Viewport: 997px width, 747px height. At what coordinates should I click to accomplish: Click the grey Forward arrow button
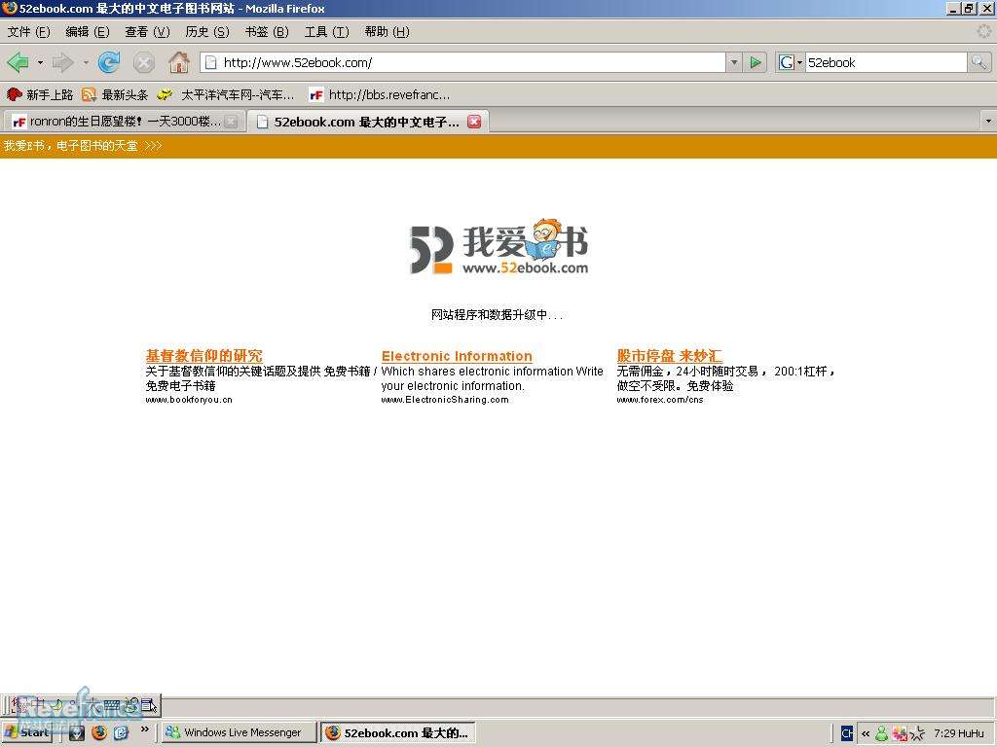pos(62,63)
